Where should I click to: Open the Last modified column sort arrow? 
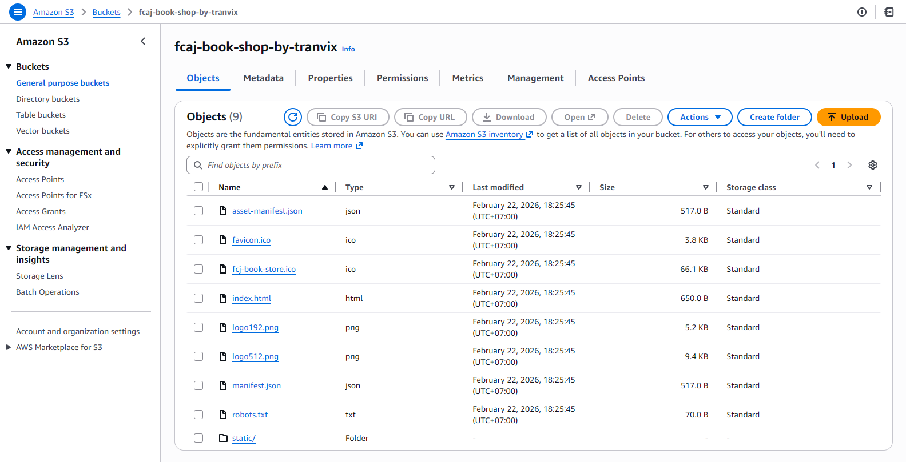pos(579,187)
